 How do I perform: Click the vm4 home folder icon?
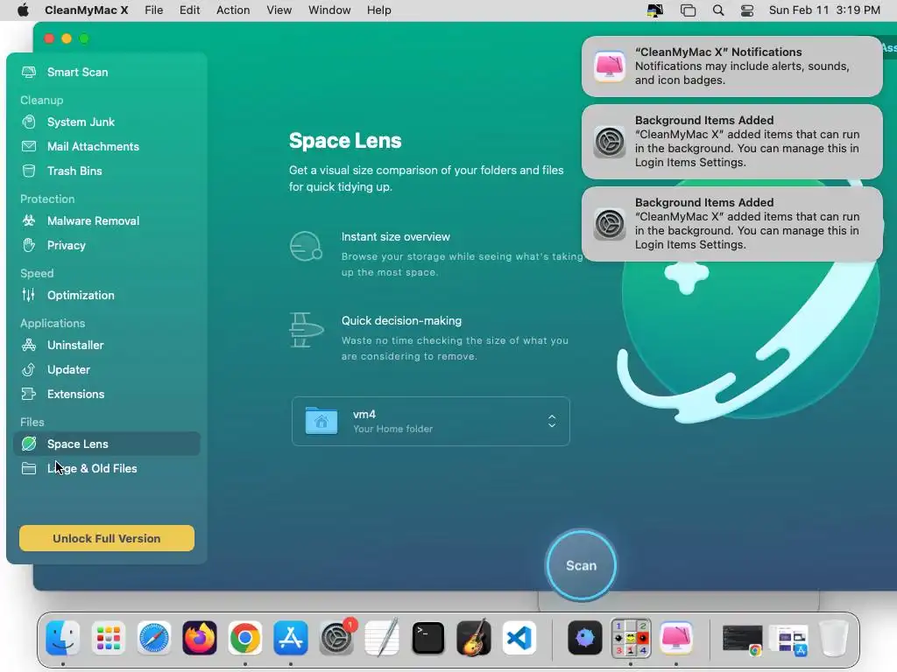[x=321, y=421]
